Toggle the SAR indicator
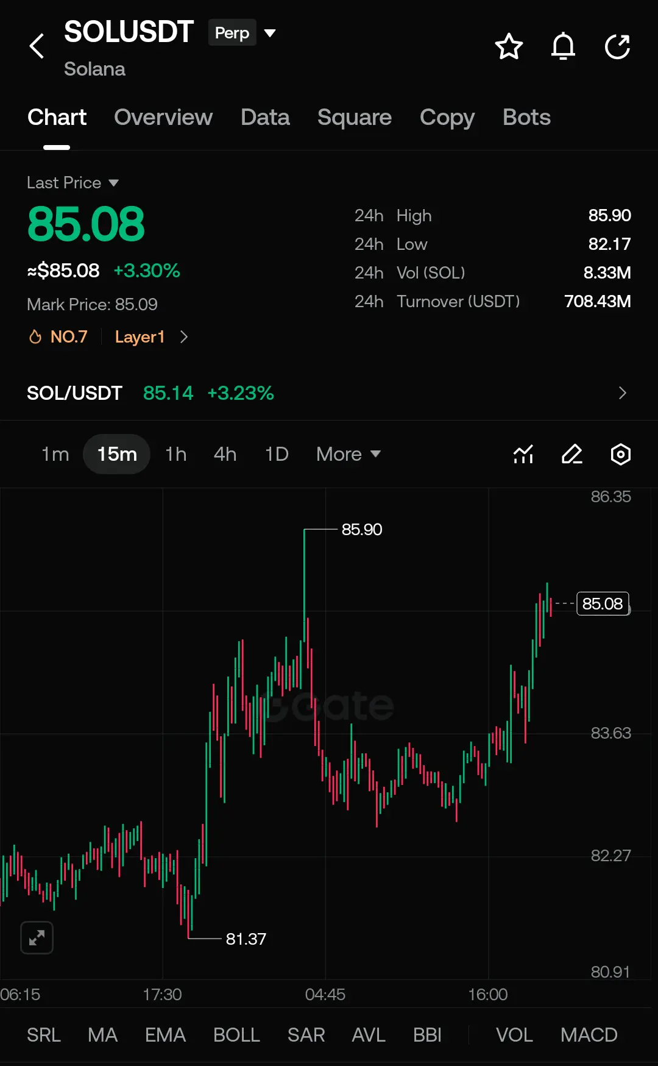658x1066 pixels. coord(306,1035)
